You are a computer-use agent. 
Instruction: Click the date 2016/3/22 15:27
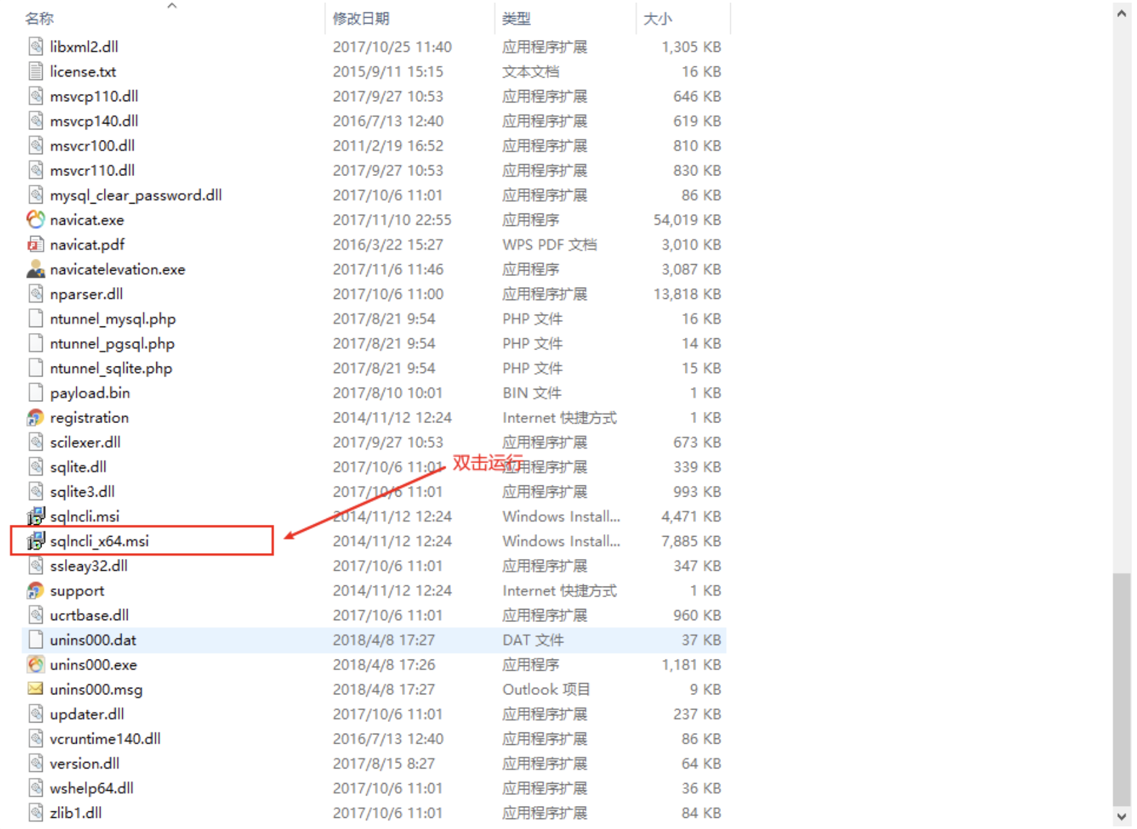click(x=388, y=245)
